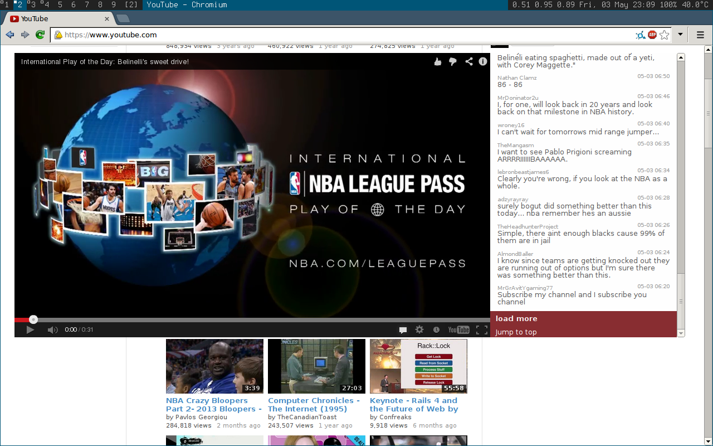The image size is (713, 446).
Task: Click the video progress bar scrubber
Action: (33, 319)
